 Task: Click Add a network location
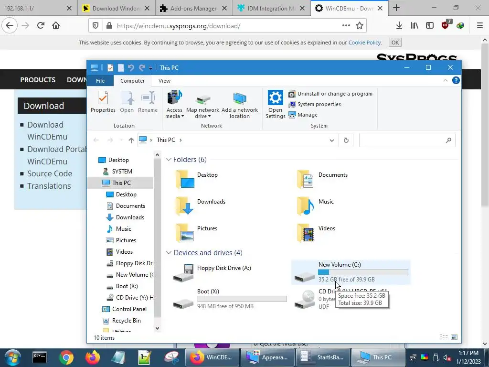(x=240, y=105)
